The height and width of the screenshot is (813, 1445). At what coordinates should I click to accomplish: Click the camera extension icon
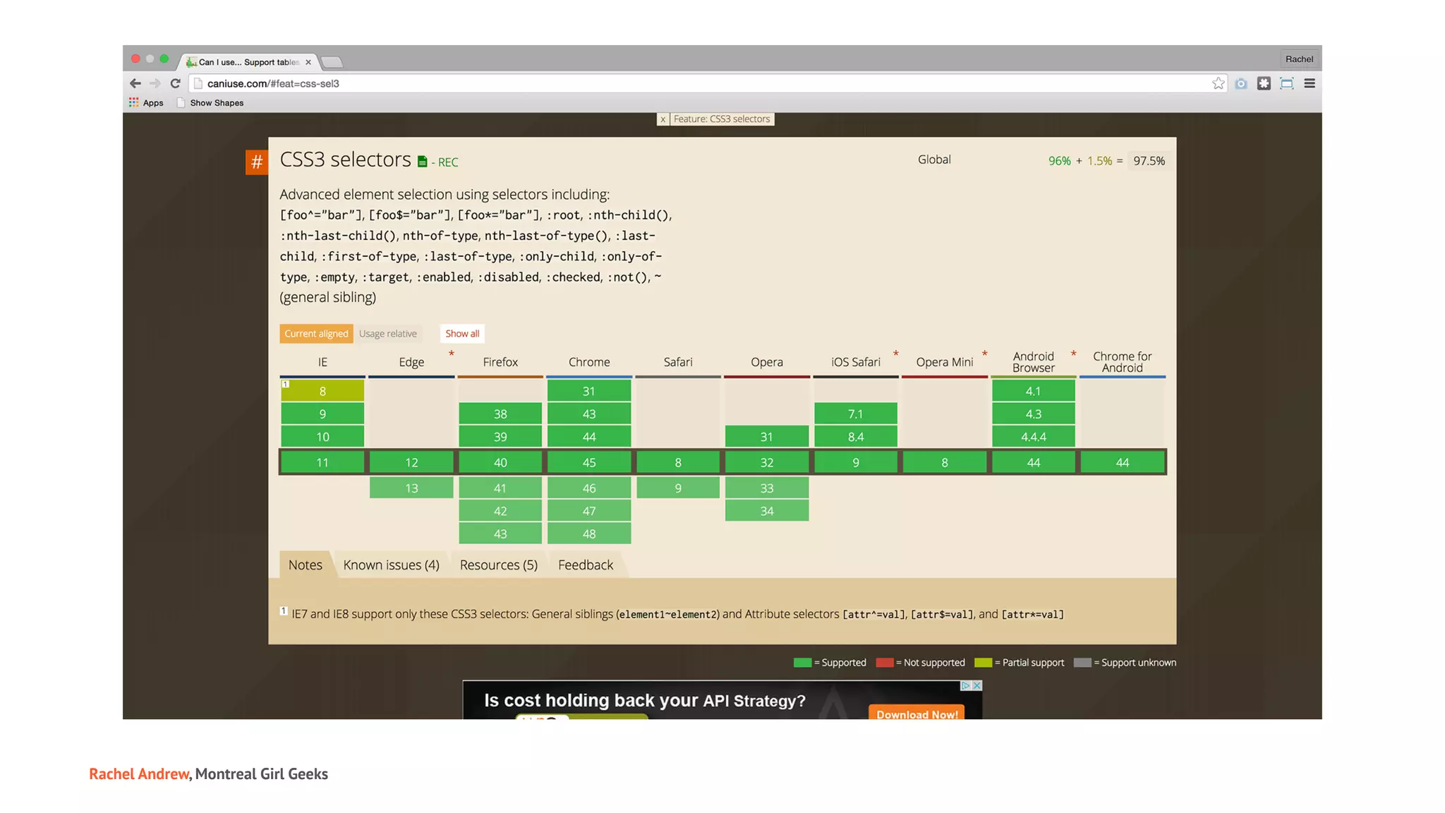coord(1241,83)
